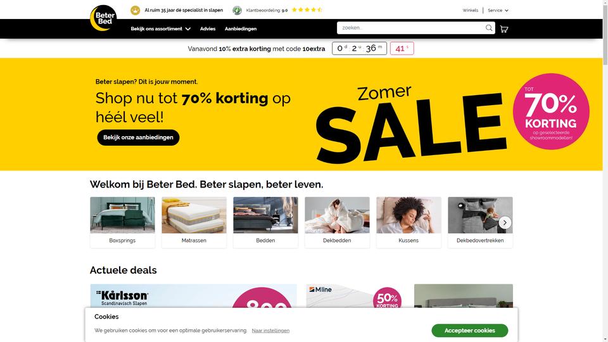Open the Naar instellingen cookie link

tap(270, 331)
